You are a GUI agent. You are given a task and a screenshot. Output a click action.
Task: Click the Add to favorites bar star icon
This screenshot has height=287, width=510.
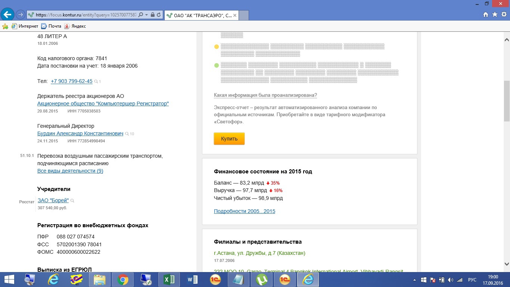(5, 26)
